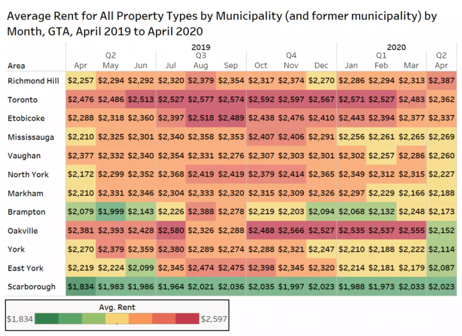The image size is (462, 336).
Task: Pick Etobicoke's $2,518 August cell
Action: [201, 118]
